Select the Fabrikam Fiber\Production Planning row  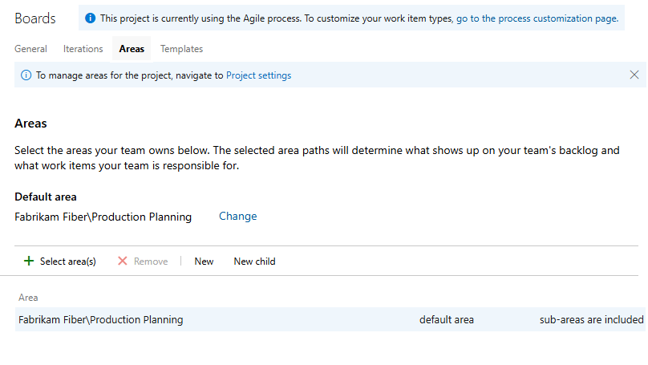tap(100, 320)
